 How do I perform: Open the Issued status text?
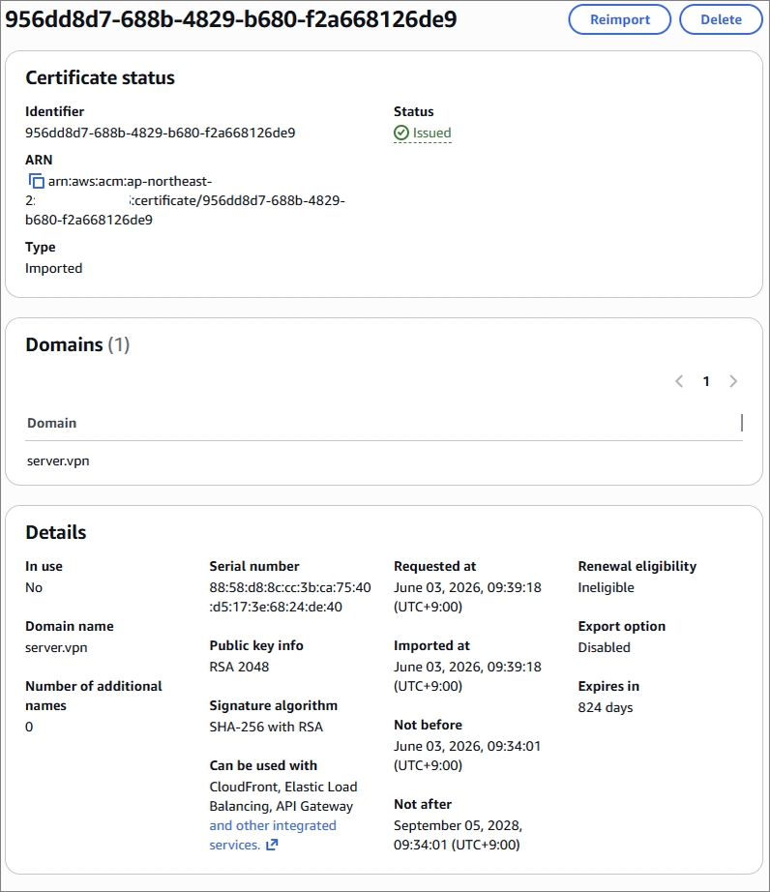point(431,133)
